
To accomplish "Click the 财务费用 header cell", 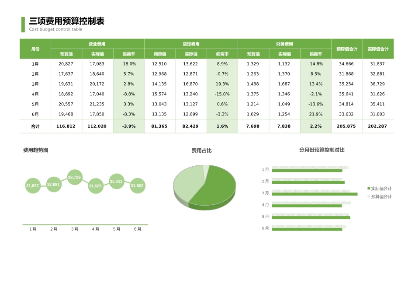I will 284,44.
